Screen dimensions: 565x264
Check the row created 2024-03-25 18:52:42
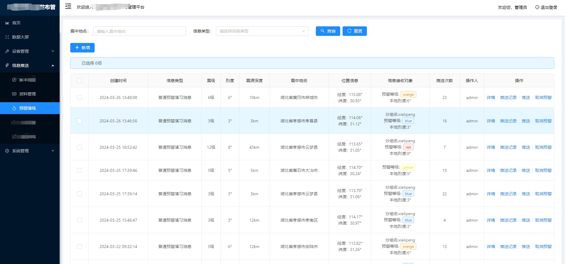point(79,147)
